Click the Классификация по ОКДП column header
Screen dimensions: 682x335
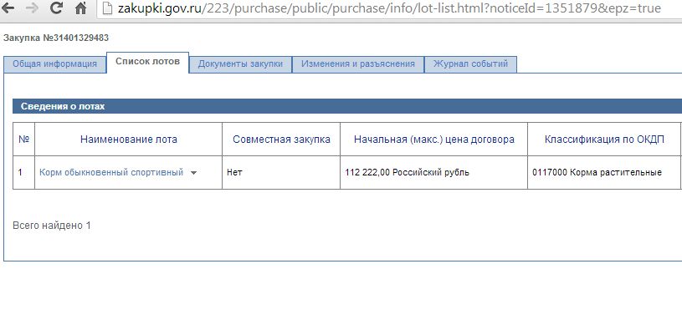click(x=604, y=139)
